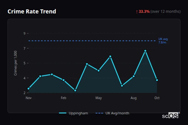Toggle the Uppingham legend series
Screen dimensions: 188x125
point(73,113)
